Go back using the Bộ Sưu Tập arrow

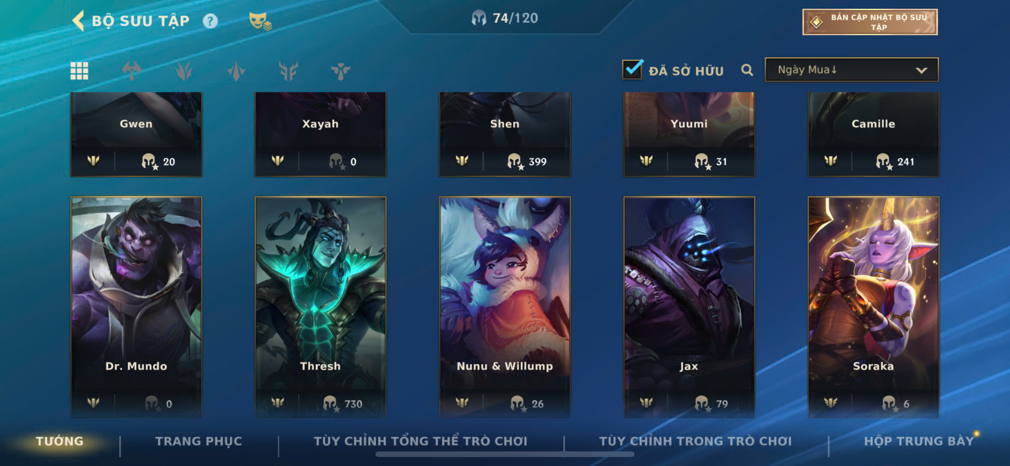79,21
